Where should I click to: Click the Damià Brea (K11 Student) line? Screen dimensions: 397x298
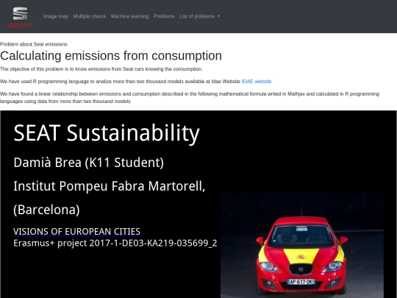click(89, 163)
